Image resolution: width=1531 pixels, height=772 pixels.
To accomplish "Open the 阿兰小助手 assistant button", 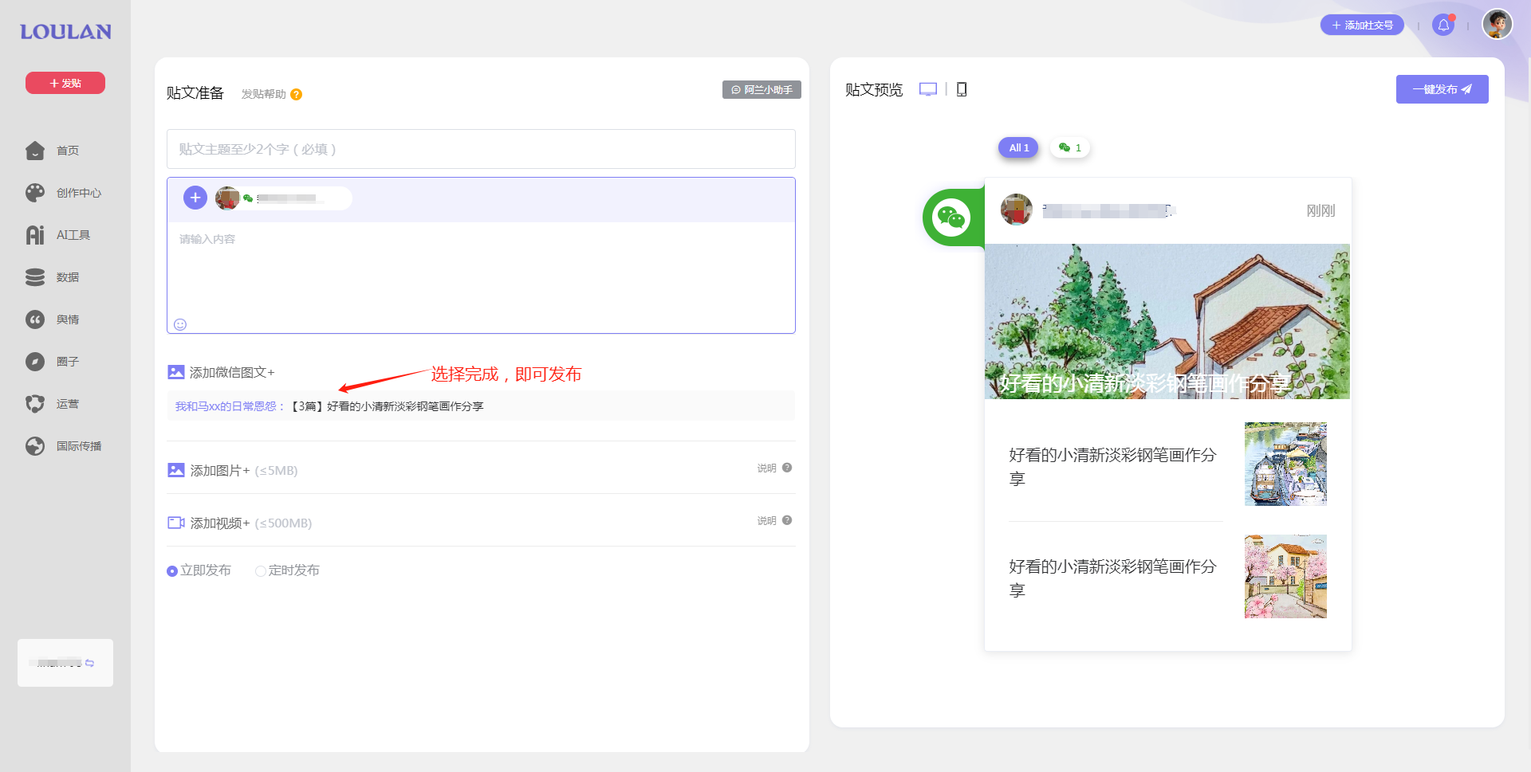I will pos(762,90).
